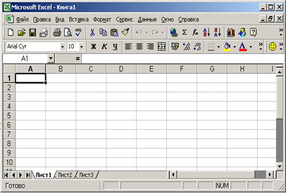This screenshot has height=193, width=286.
Task: Open Print Preview with the magnifier page icon
Action: [x=68, y=33]
